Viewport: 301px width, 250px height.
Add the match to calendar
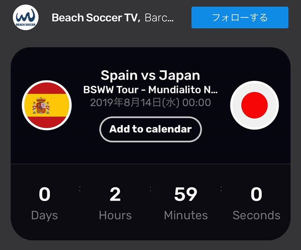(x=150, y=129)
